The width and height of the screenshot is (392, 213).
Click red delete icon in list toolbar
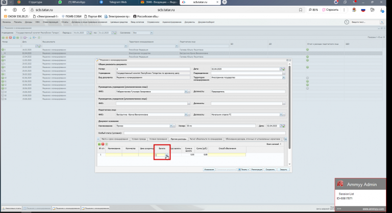click(10, 38)
